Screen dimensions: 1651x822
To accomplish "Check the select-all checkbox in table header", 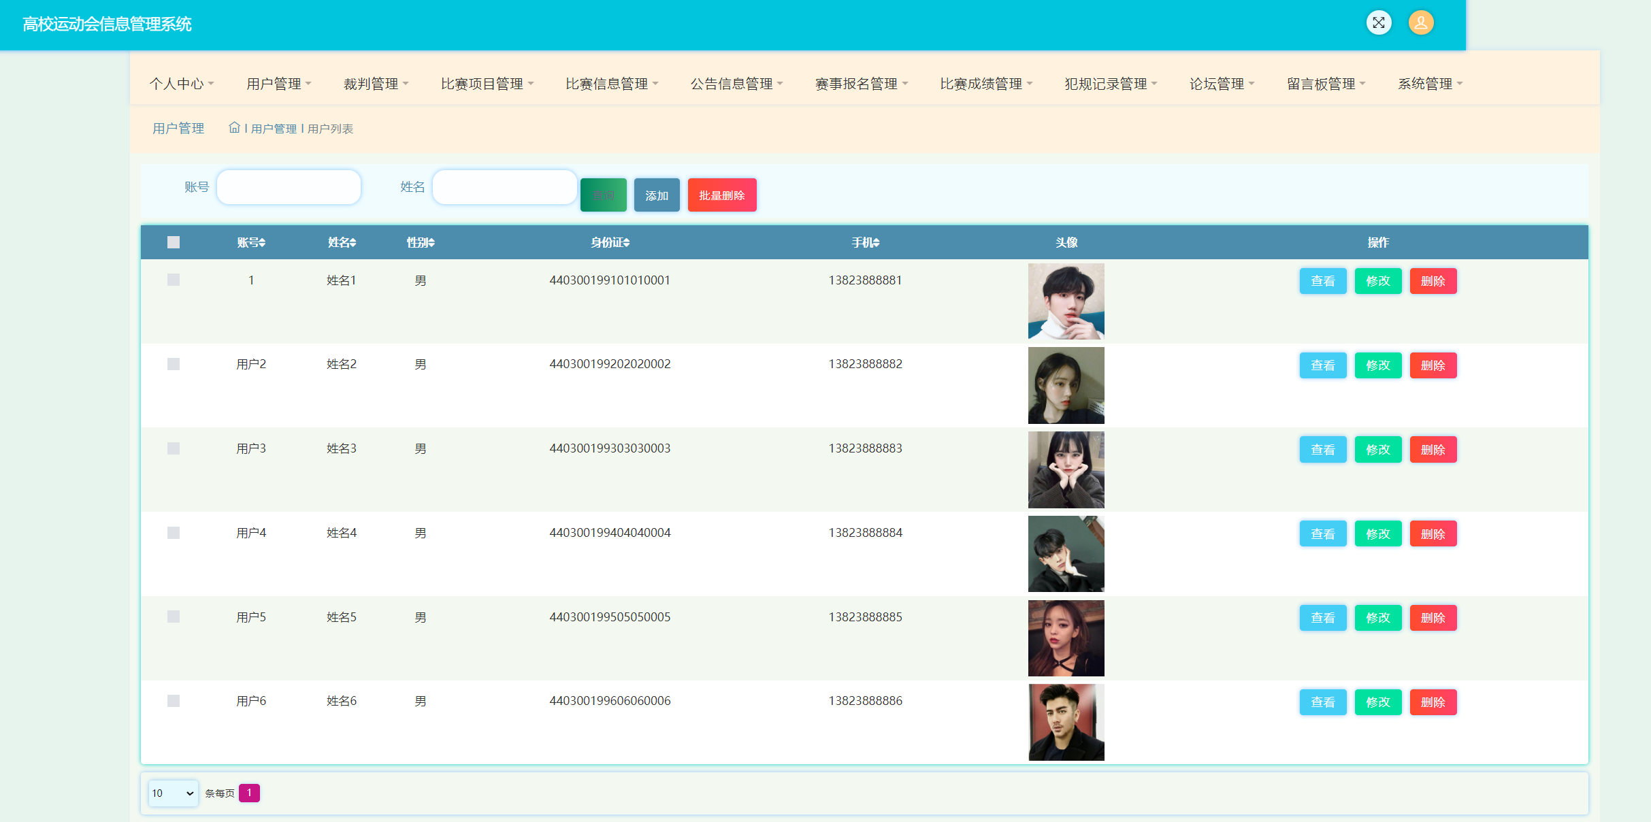I will pyautogui.click(x=174, y=242).
